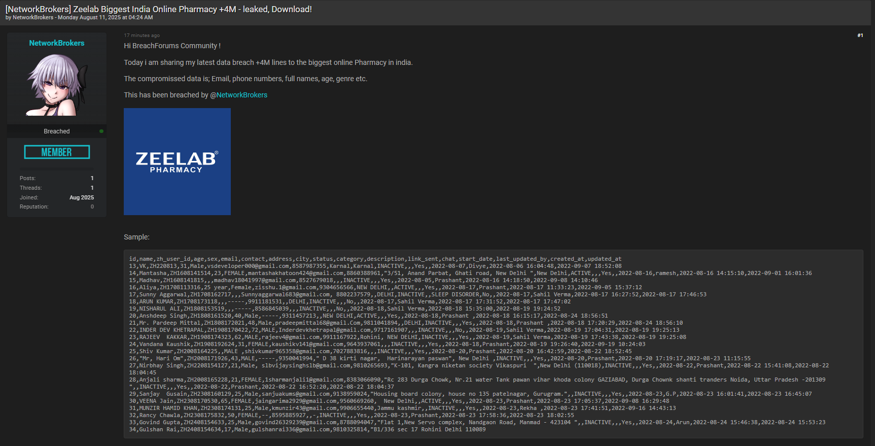This screenshot has width=875, height=446.
Task: Click the thread title heading
Action: [x=158, y=9]
